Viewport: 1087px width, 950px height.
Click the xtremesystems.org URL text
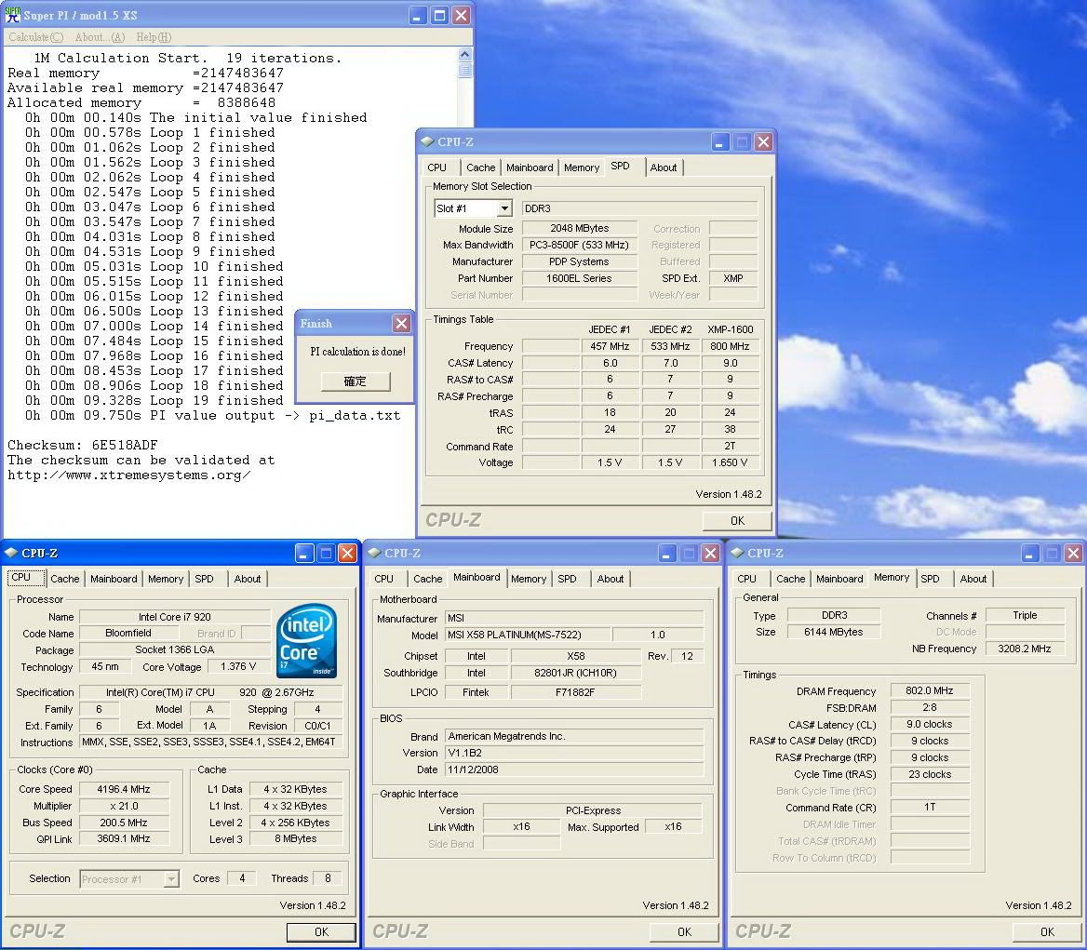129,475
